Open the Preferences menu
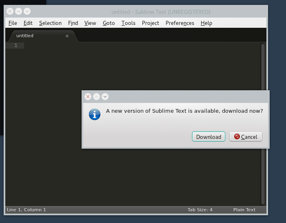 [x=180, y=23]
